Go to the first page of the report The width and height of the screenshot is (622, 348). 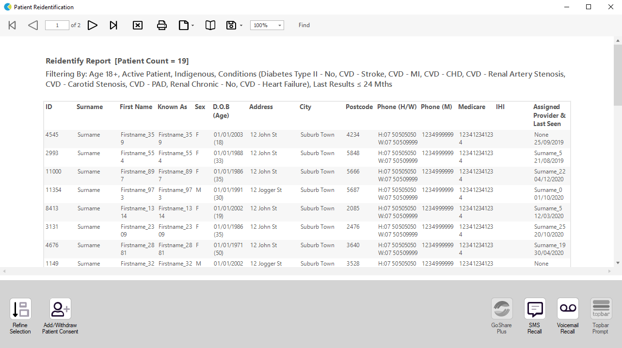[x=12, y=25]
